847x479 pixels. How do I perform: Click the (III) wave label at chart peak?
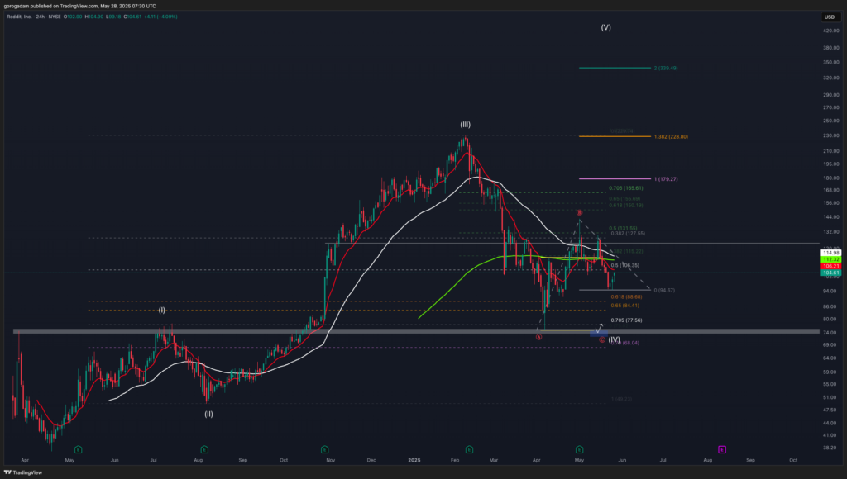(466, 125)
